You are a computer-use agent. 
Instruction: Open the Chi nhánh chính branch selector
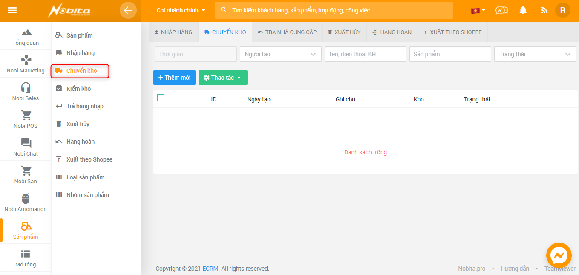point(181,10)
